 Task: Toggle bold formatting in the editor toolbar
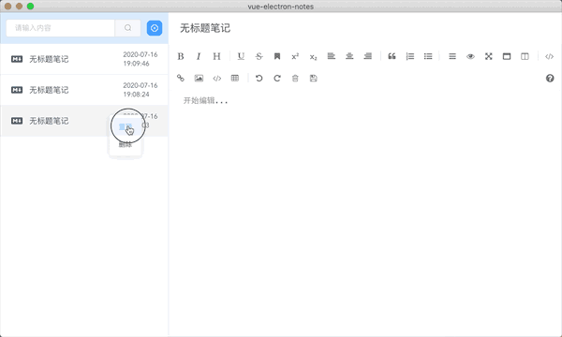tap(181, 56)
